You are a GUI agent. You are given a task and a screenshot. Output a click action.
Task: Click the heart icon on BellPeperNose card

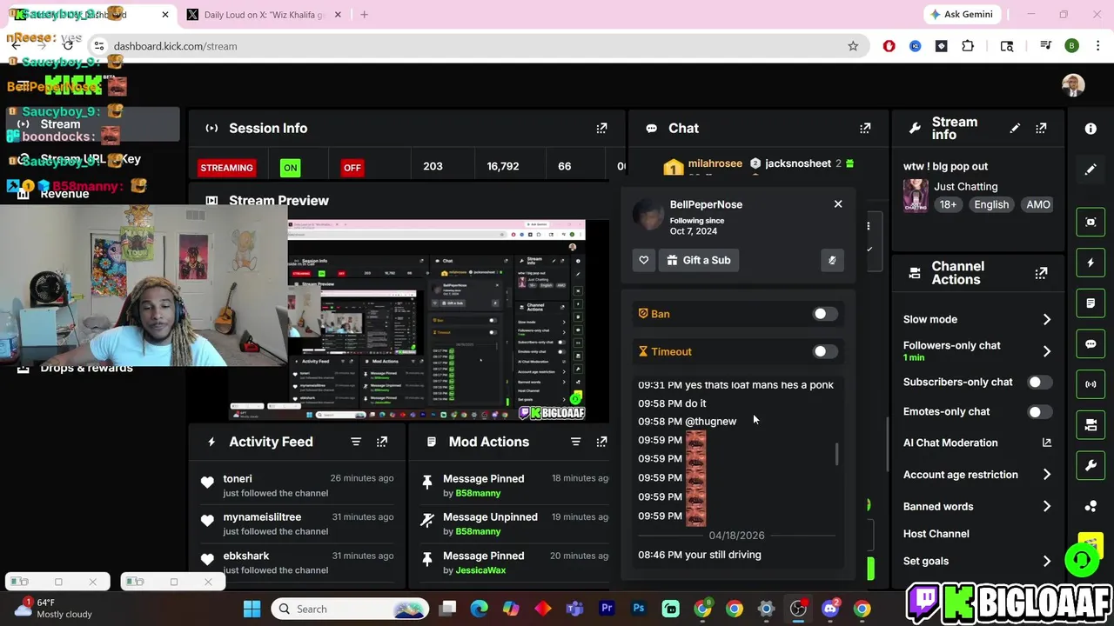click(x=644, y=260)
